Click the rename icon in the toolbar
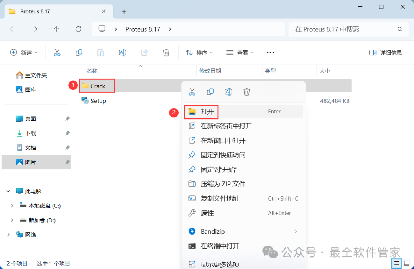This screenshot has width=414, height=269. [123, 53]
